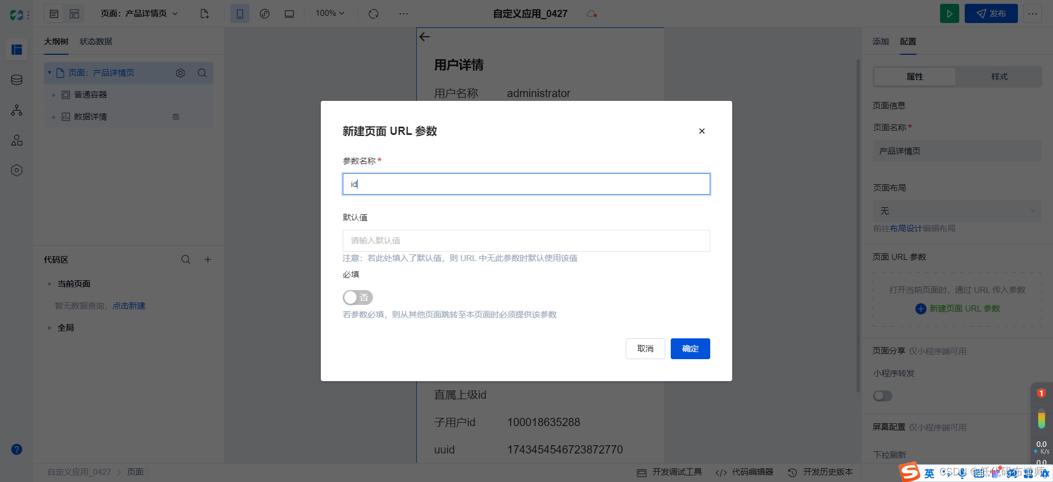Open 开发历史版本 in bottom bar
This screenshot has width=1053, height=482.
click(820, 472)
